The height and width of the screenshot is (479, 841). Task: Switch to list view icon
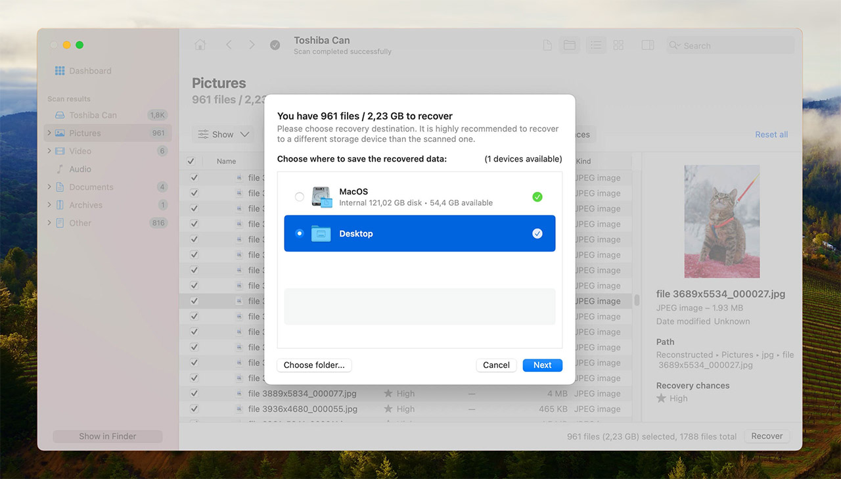tap(596, 45)
